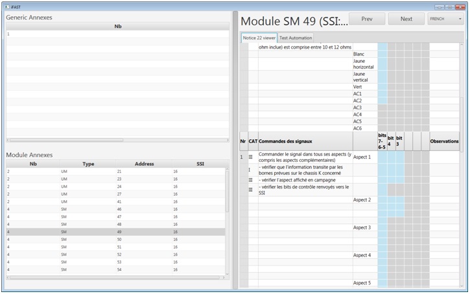Click the Module Annexes vertical scrollbar thumb
The image size is (470, 294).
click(227, 192)
